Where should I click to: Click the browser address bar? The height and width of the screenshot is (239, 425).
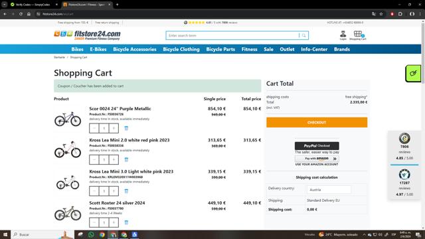[203, 14]
